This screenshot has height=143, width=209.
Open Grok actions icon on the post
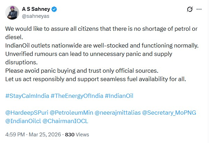tap(190, 9)
